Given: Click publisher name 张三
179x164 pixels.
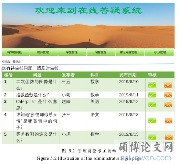Looking at the screenshot, I should 66,115.
